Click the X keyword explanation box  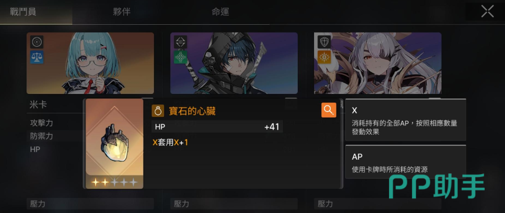tap(405, 120)
